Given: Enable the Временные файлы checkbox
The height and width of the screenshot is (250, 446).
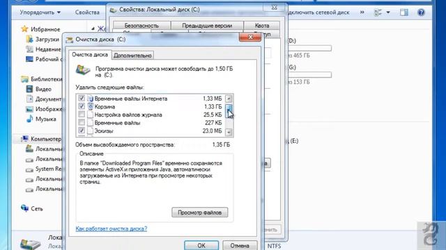Looking at the screenshot, I should click(82, 122).
